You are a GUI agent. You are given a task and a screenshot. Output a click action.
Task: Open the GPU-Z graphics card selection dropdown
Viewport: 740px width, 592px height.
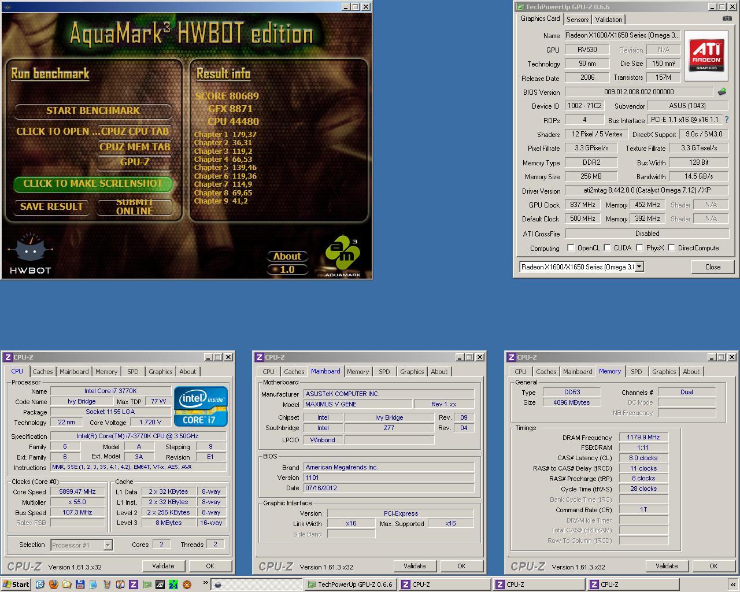click(x=639, y=267)
